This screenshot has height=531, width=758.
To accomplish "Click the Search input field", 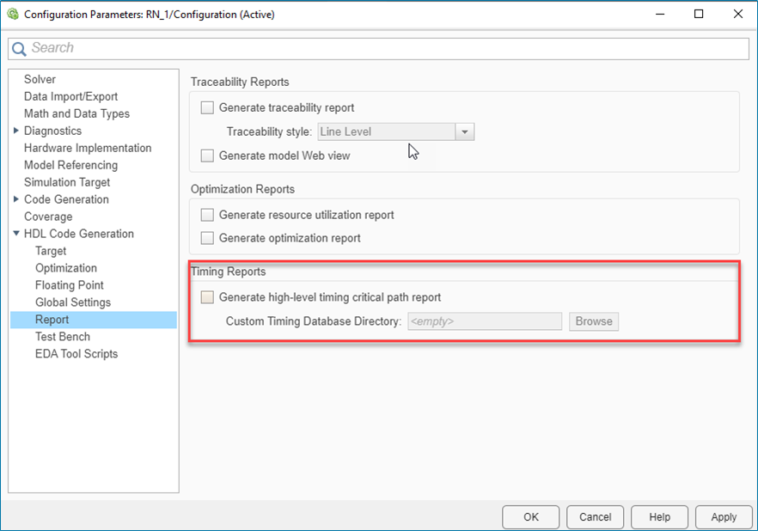I will [x=387, y=49].
